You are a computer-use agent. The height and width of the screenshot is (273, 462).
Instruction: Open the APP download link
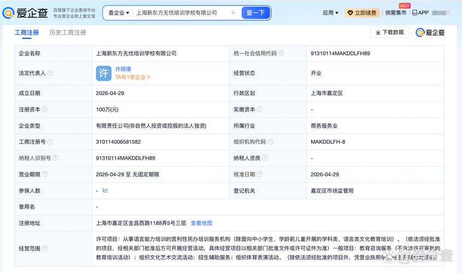point(420,13)
